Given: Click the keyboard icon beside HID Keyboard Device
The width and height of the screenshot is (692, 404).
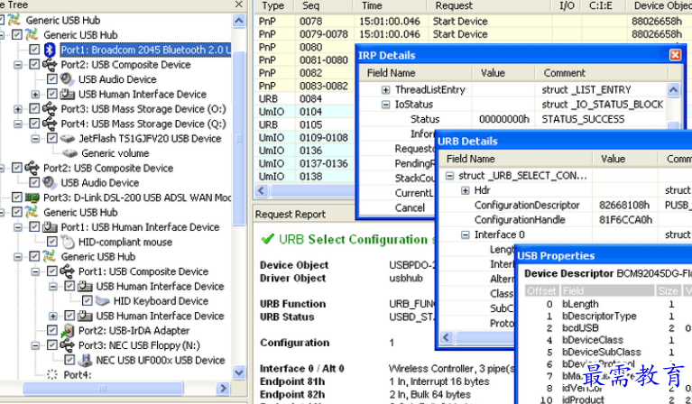Looking at the screenshot, I should 102,301.
